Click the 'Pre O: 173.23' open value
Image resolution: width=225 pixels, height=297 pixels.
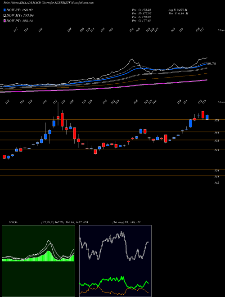[x=141, y=10]
